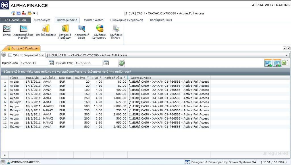The height and width of the screenshot is (165, 291).
Task: Open the Επιβεβαιώσεις confirmations view
Action: 46,31
